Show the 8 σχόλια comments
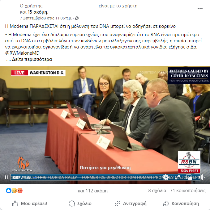This screenshot has width=210, height=210. (157, 191)
